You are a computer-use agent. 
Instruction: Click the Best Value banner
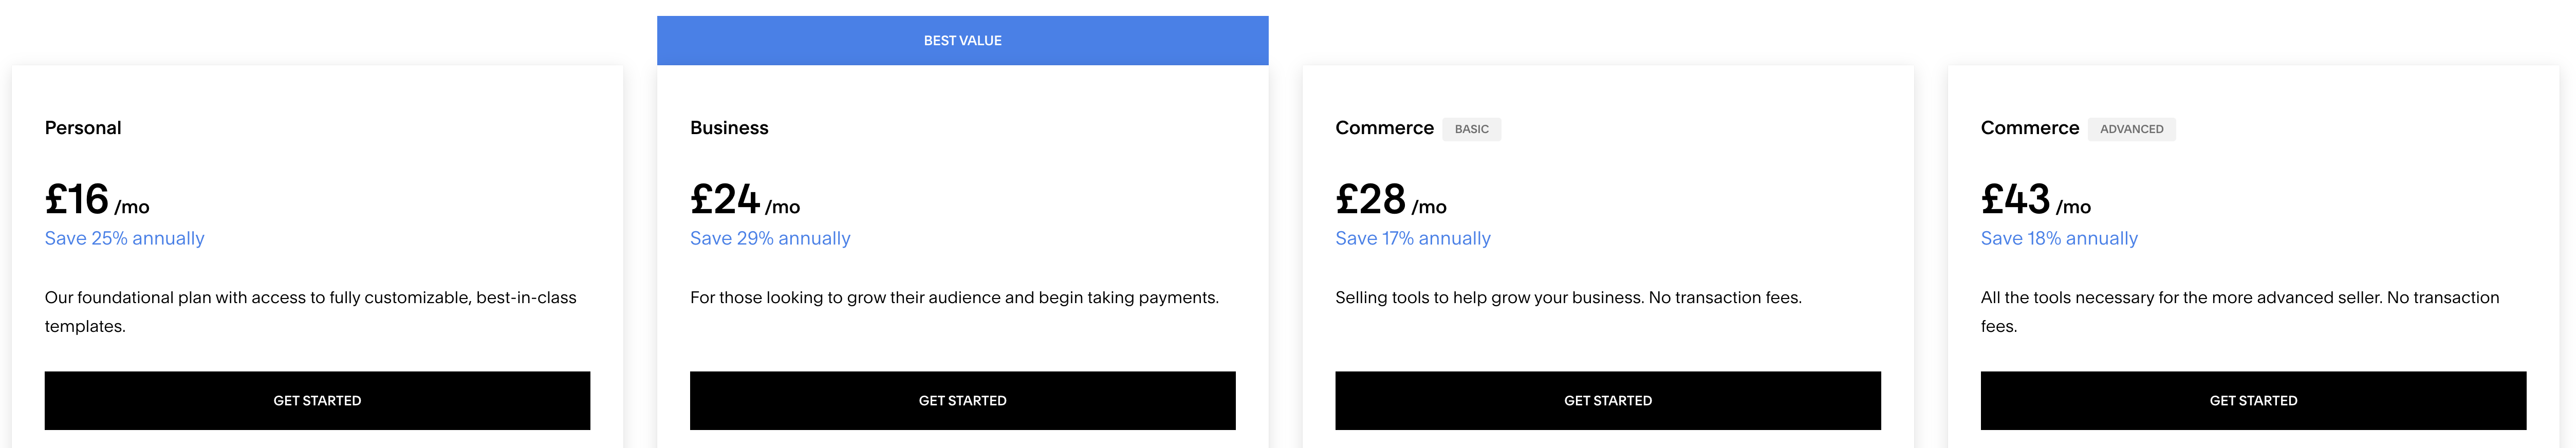962,41
